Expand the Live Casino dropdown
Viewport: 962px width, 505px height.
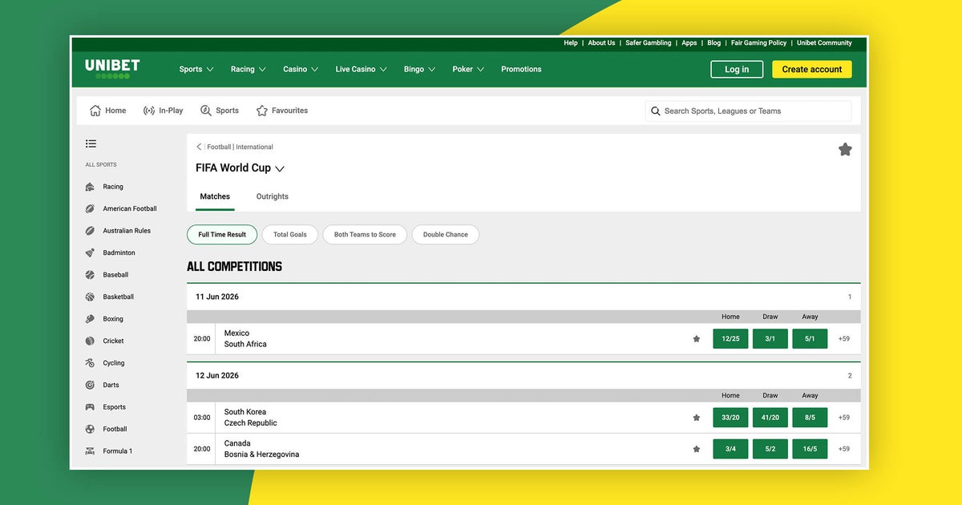coord(362,69)
